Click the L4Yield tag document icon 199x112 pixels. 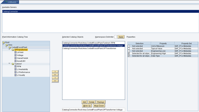pos(15,52)
